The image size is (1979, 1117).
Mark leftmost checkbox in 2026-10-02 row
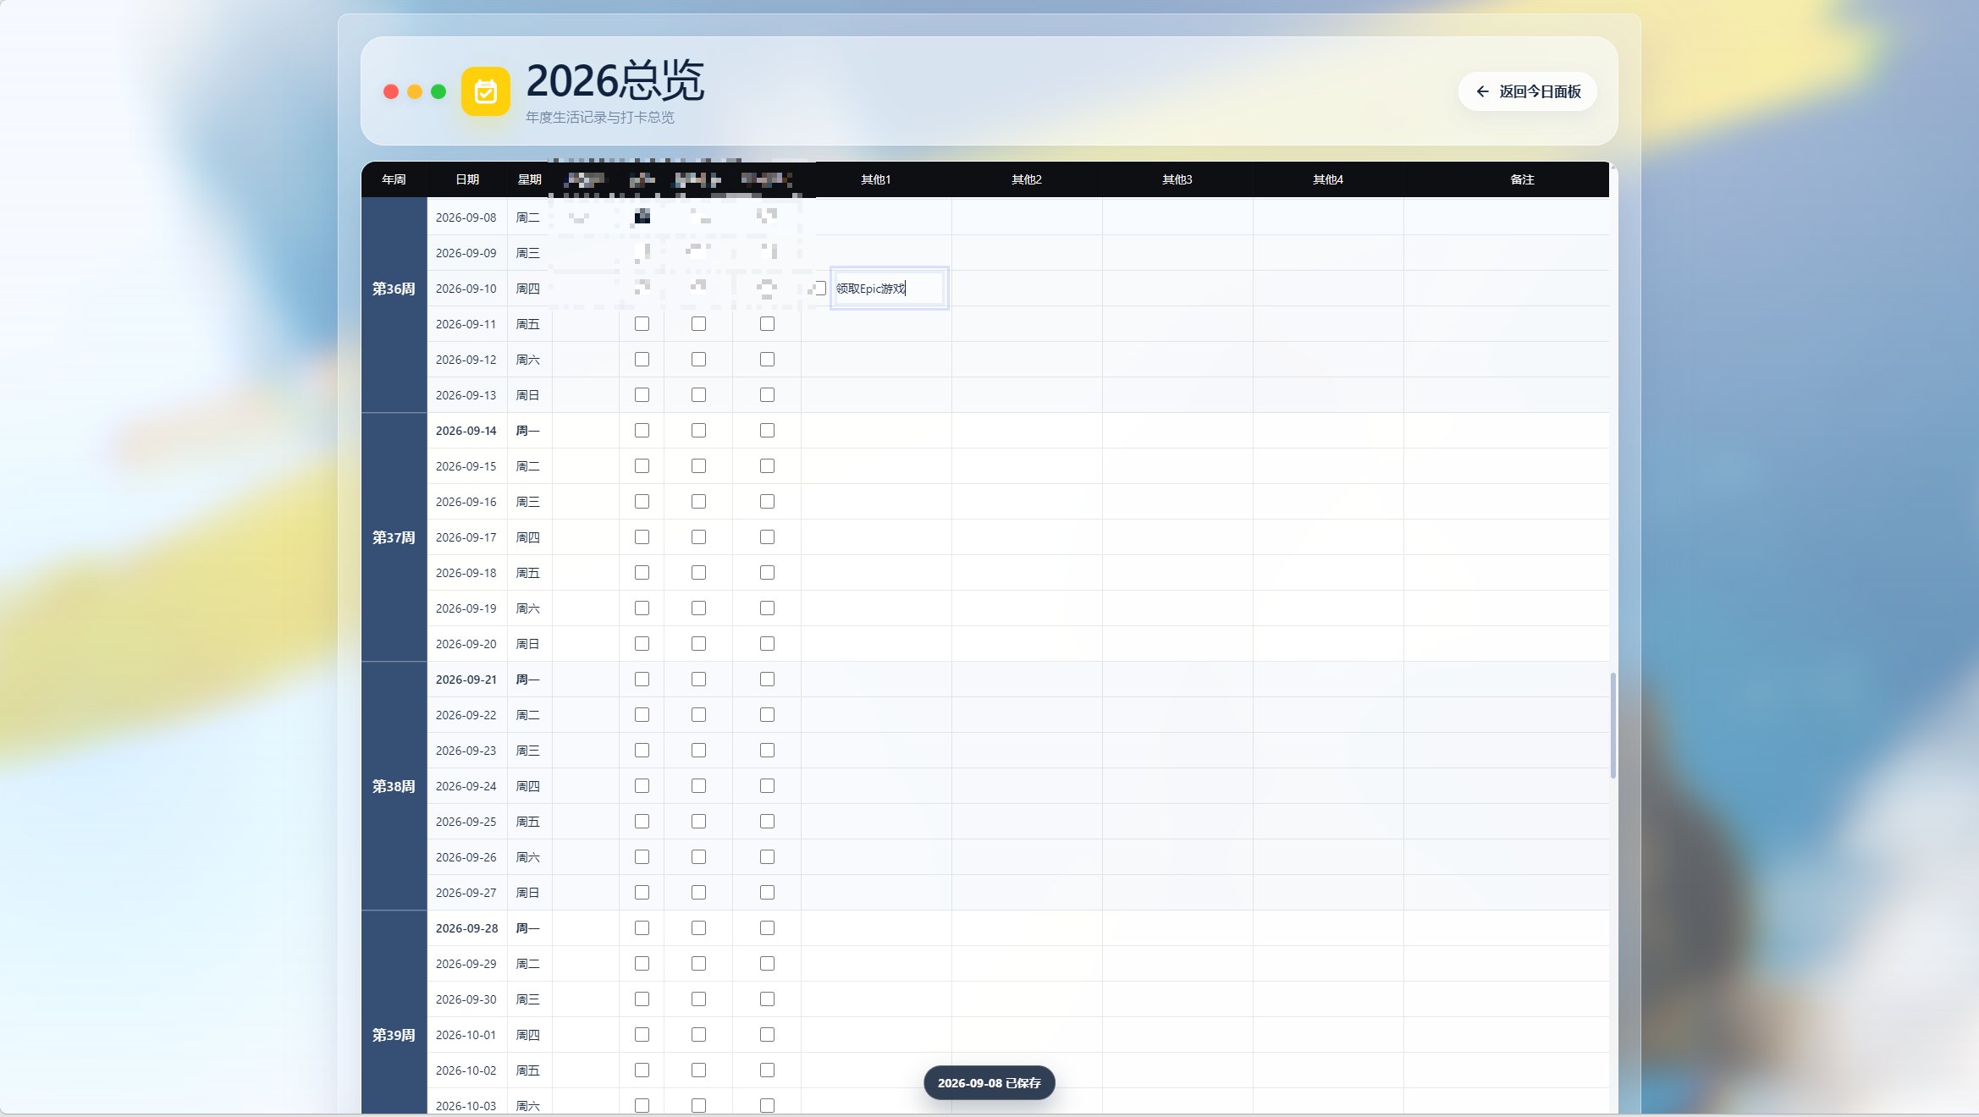(x=642, y=1070)
